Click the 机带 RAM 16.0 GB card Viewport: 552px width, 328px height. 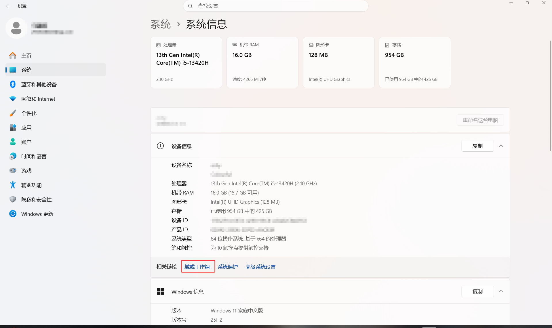pyautogui.click(x=262, y=62)
